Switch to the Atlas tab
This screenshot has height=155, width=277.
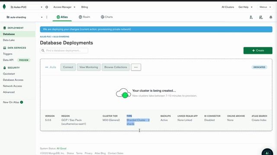pos(62,17)
